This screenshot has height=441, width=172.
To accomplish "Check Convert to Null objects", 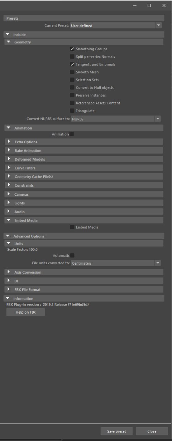I will pos(72,88).
